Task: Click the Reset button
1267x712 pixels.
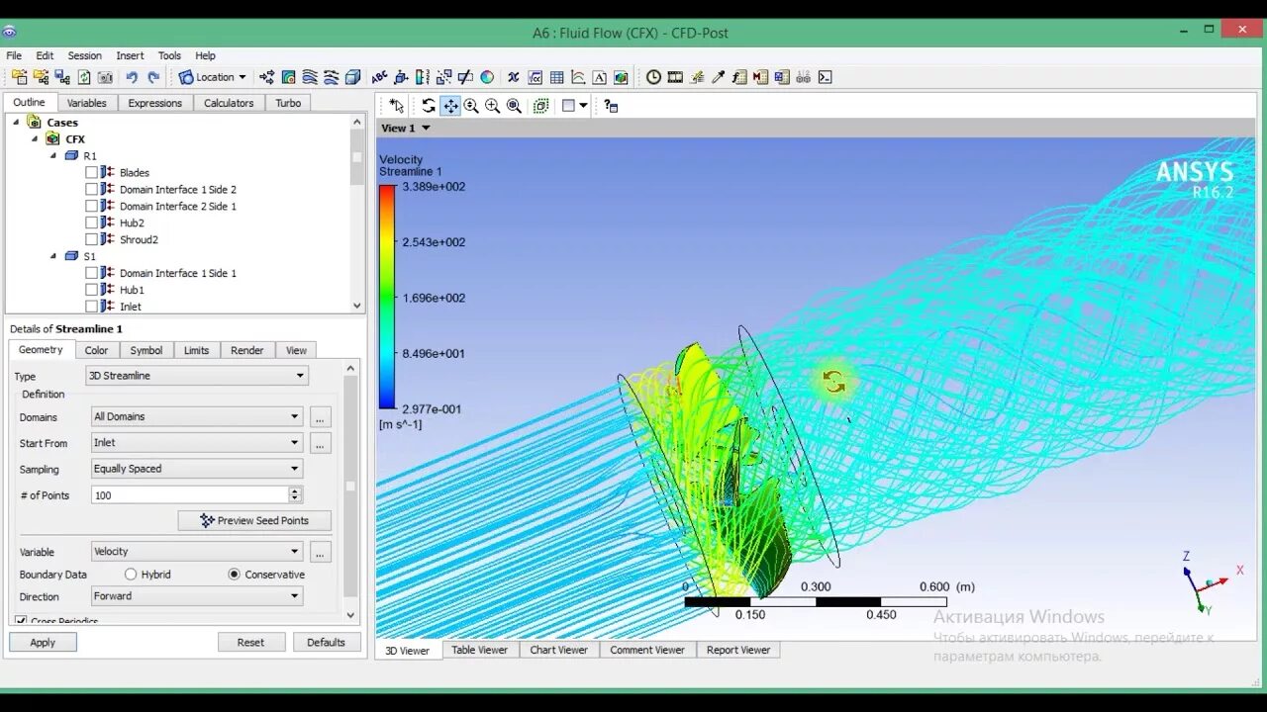Action: pos(250,642)
